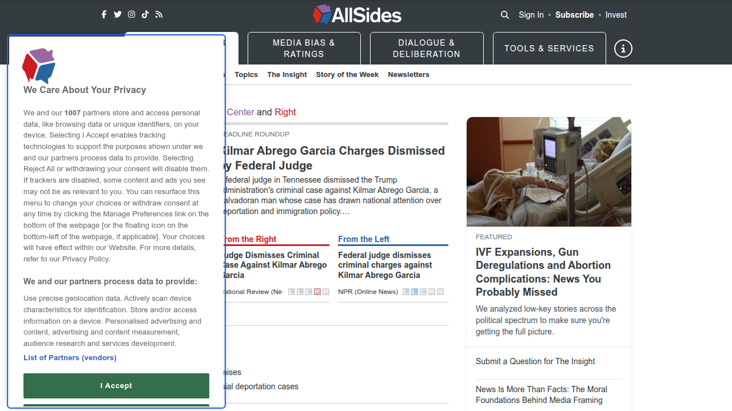This screenshot has width=732, height=411.
Task: Open IVF Expansions featured article headline
Action: (x=543, y=272)
